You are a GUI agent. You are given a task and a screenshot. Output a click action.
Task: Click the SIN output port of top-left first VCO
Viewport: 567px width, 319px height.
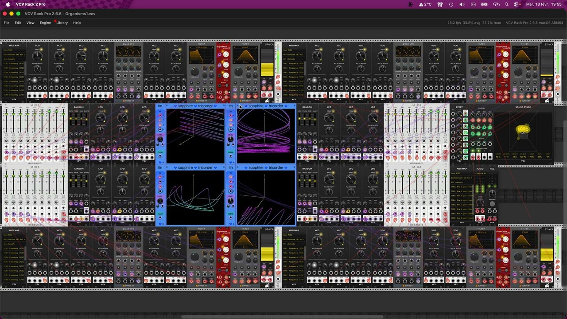tap(31, 95)
